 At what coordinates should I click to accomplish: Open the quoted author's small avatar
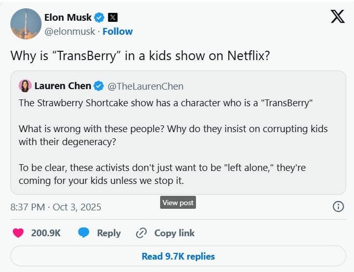pos(25,86)
